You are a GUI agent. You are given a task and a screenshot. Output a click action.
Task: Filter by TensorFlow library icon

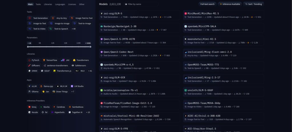tap(44, 60)
